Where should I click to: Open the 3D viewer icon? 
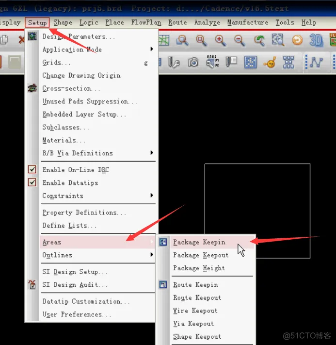(x=316, y=40)
